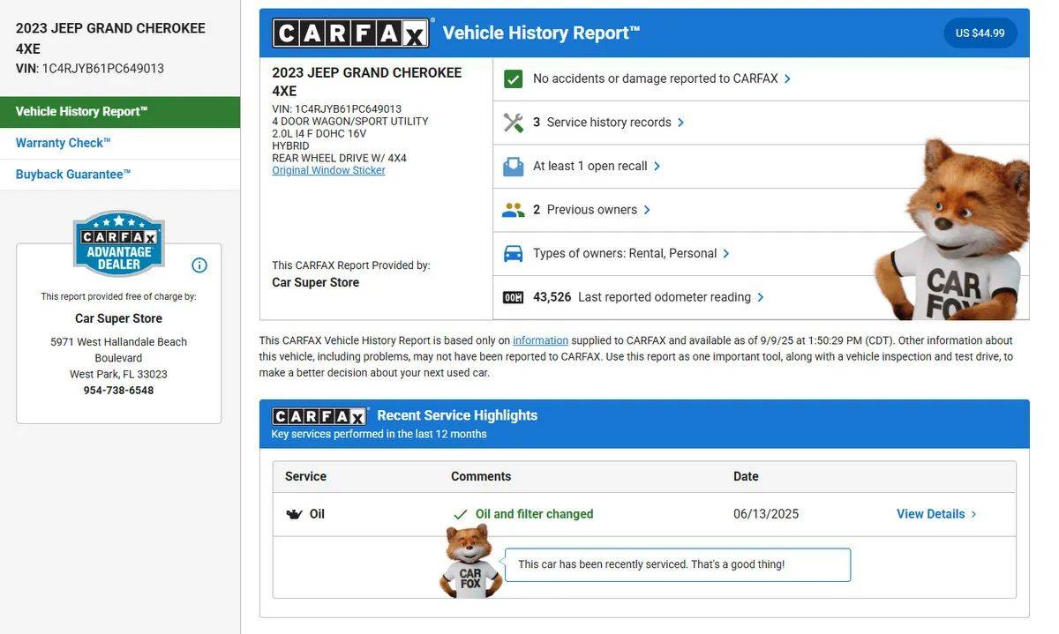Click the oil can service icon
The width and height of the screenshot is (1059, 634).
pos(294,514)
